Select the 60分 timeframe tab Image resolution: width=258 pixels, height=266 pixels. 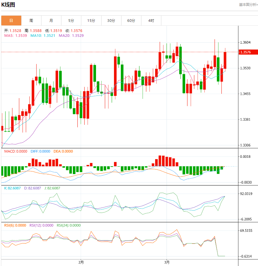pos(131,21)
